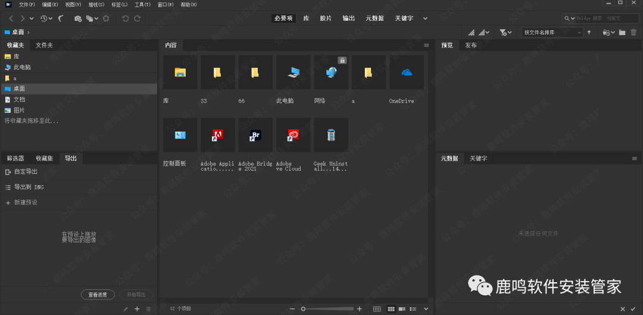The height and width of the screenshot is (315, 643).
Task: Switch to the 必要项 workspace
Action: click(x=283, y=18)
